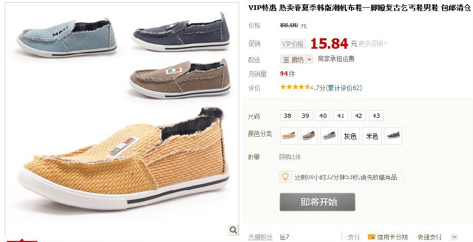Select the 米色 color option

tap(372, 136)
